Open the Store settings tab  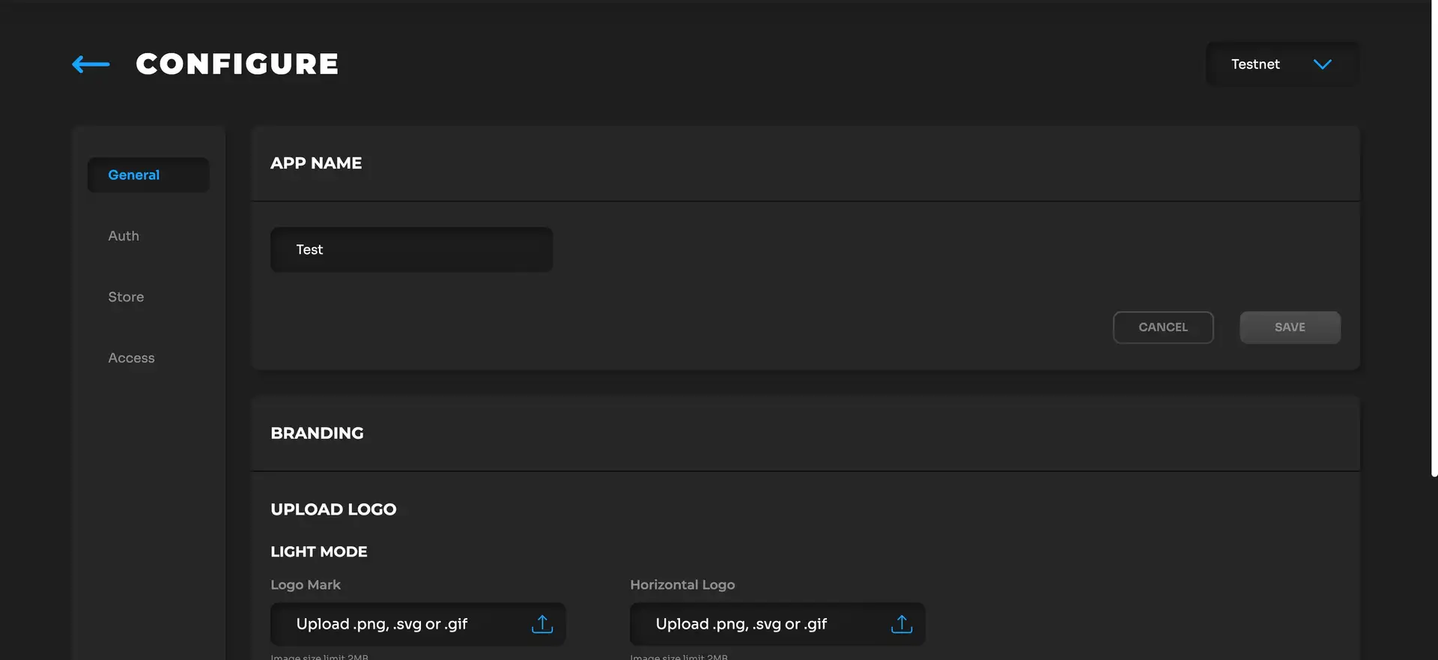(x=126, y=297)
